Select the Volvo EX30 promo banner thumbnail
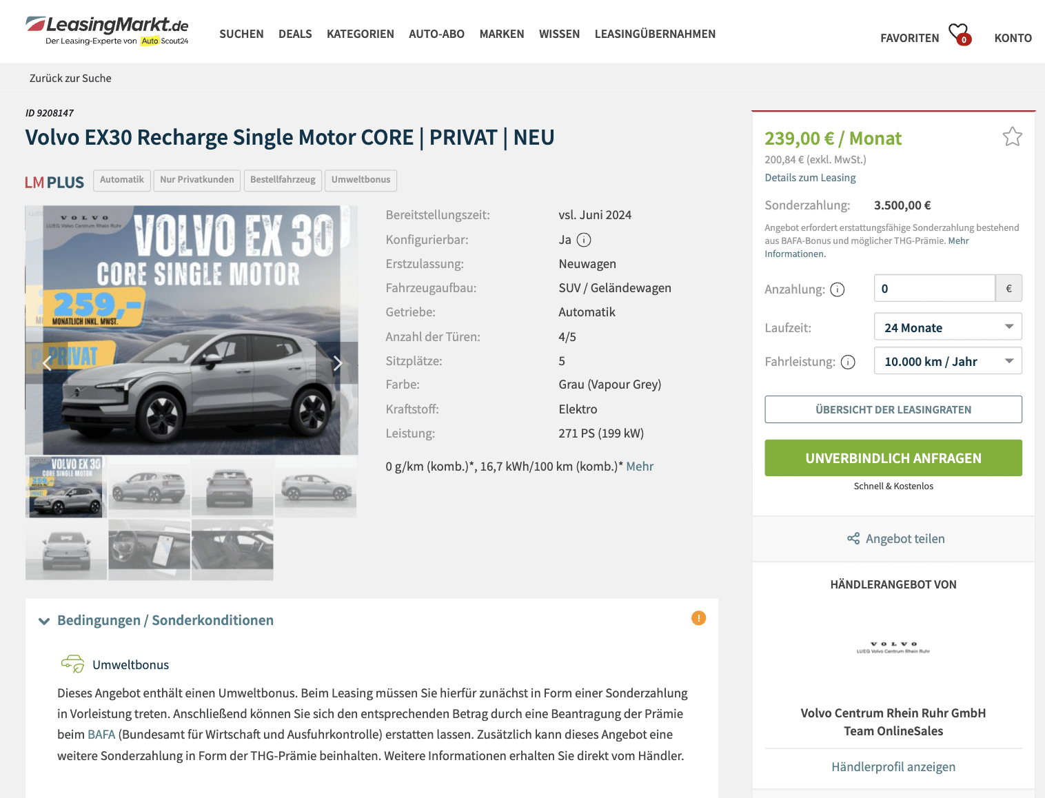The width and height of the screenshot is (1045, 798). (x=66, y=487)
